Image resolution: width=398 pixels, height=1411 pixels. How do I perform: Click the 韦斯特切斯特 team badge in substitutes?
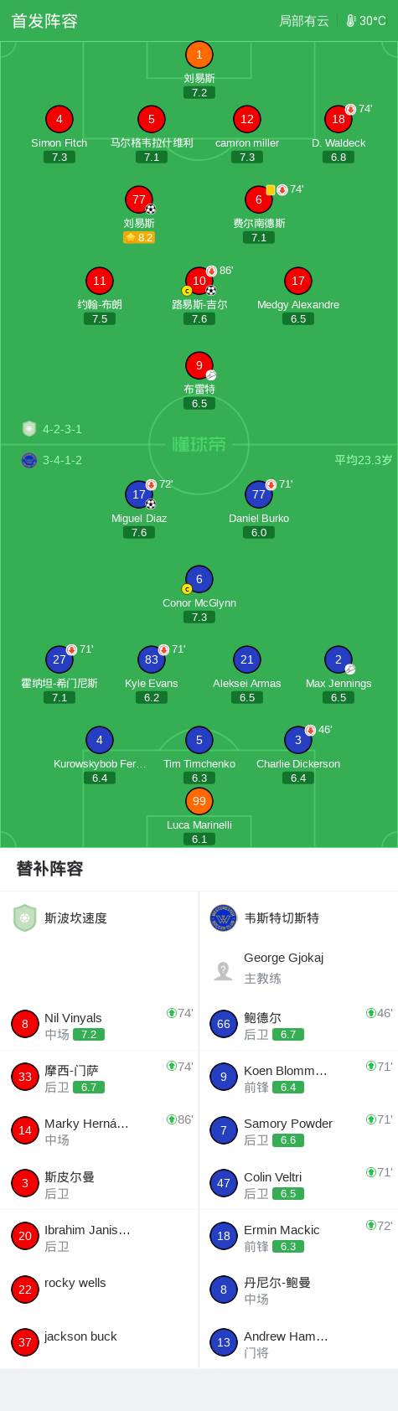tap(223, 918)
